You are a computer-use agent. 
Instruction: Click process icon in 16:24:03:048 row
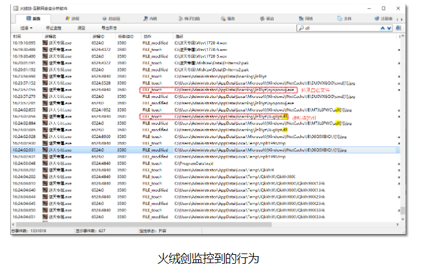click(x=45, y=163)
